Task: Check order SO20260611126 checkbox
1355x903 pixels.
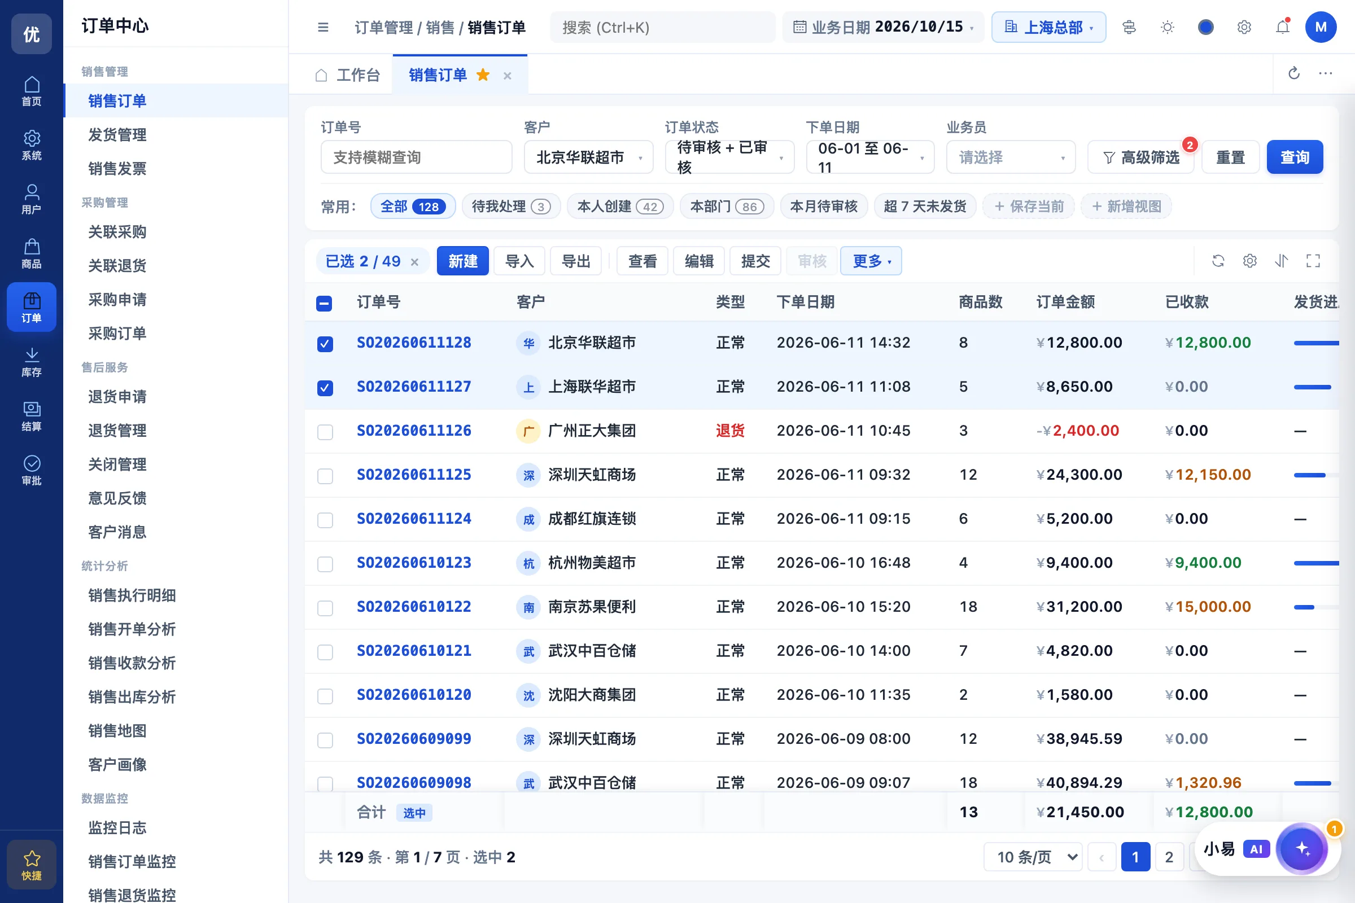Action: click(325, 432)
